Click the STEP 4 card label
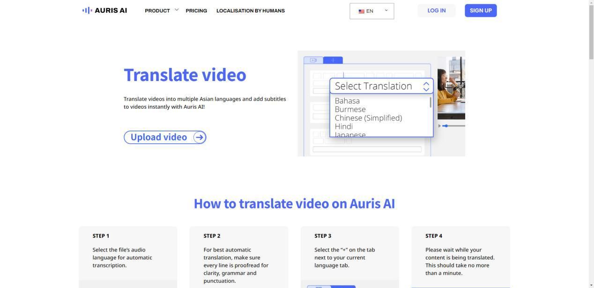Image resolution: width=594 pixels, height=288 pixels. pyautogui.click(x=434, y=236)
